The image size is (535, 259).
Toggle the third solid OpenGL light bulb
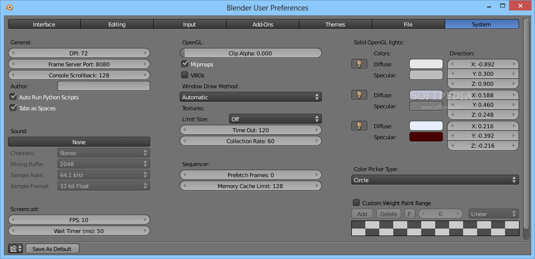point(359,126)
